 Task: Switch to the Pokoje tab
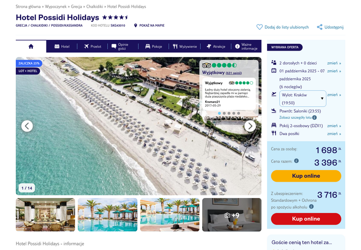tap(153, 47)
